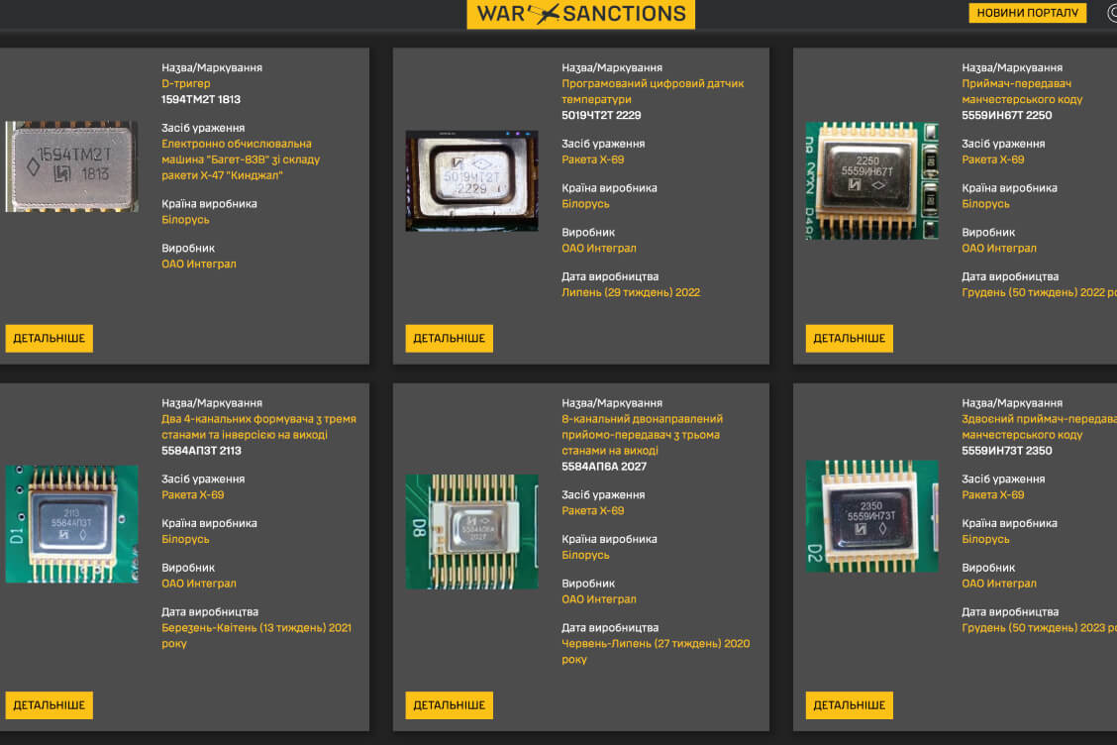Click Здвоєний приймач-передавач name link
Viewport: 1117px width, 745px height.
[1040, 426]
